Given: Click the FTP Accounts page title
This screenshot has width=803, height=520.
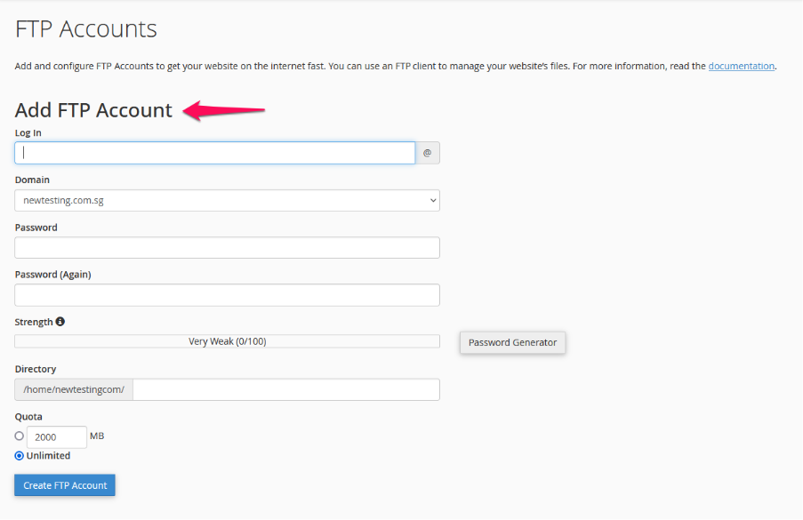Looking at the screenshot, I should [x=86, y=29].
